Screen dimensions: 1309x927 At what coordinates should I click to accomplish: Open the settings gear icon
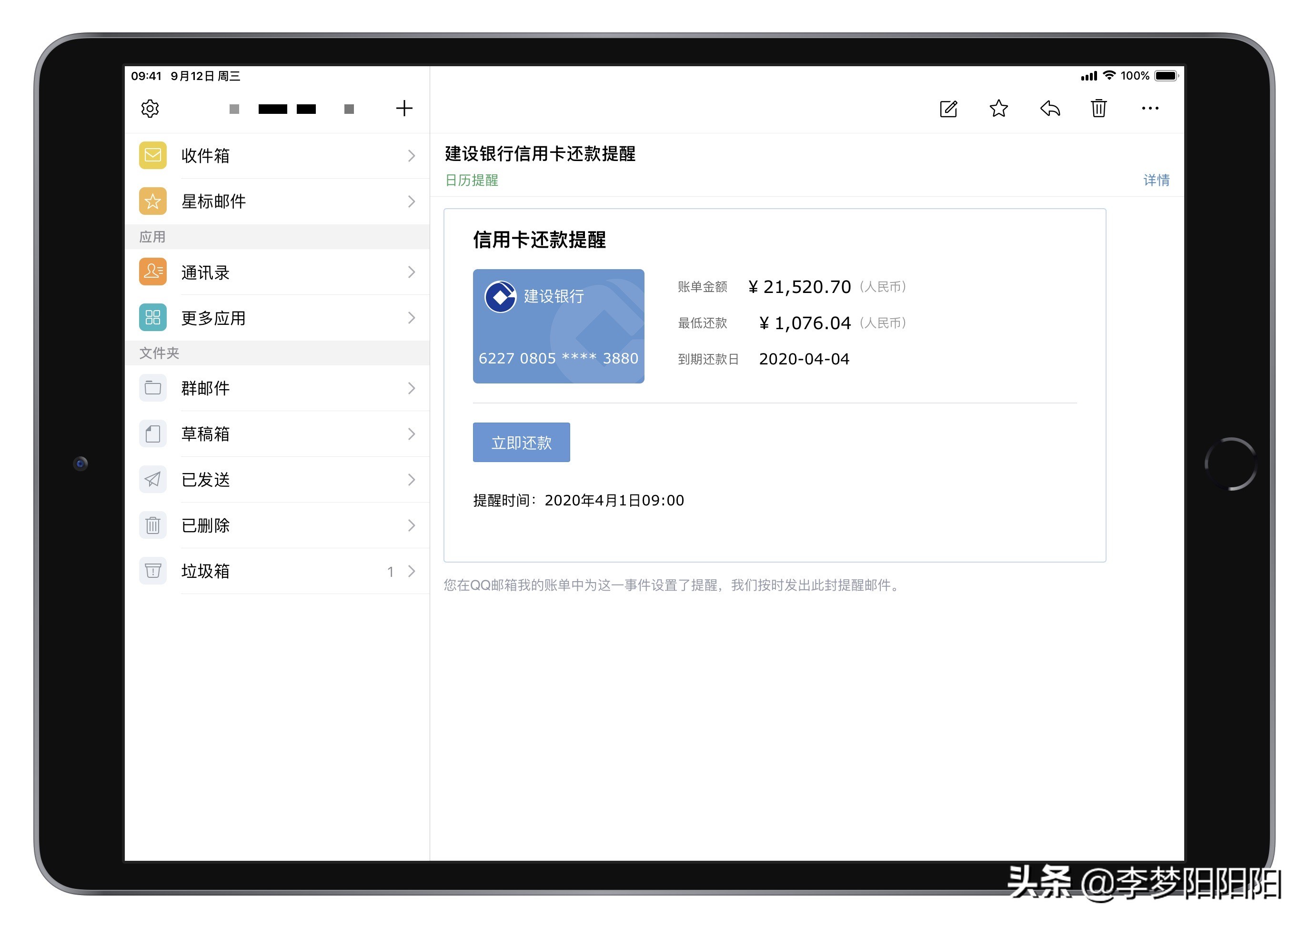tap(150, 108)
